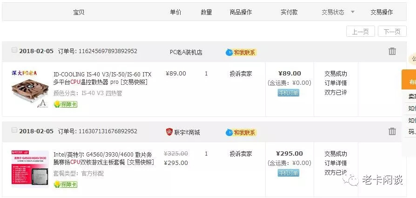The width and height of the screenshot is (416, 198).
Task: Click the red shield icon beside 联宇it商城
Action: coord(169,132)
